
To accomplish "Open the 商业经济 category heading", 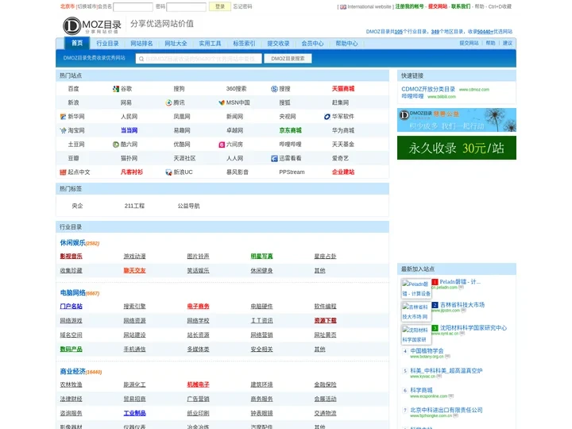I will (72, 371).
